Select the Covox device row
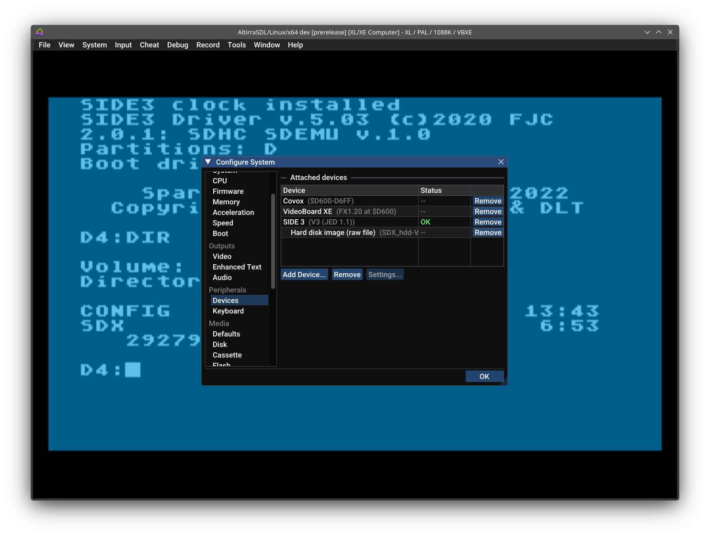 tap(349, 201)
